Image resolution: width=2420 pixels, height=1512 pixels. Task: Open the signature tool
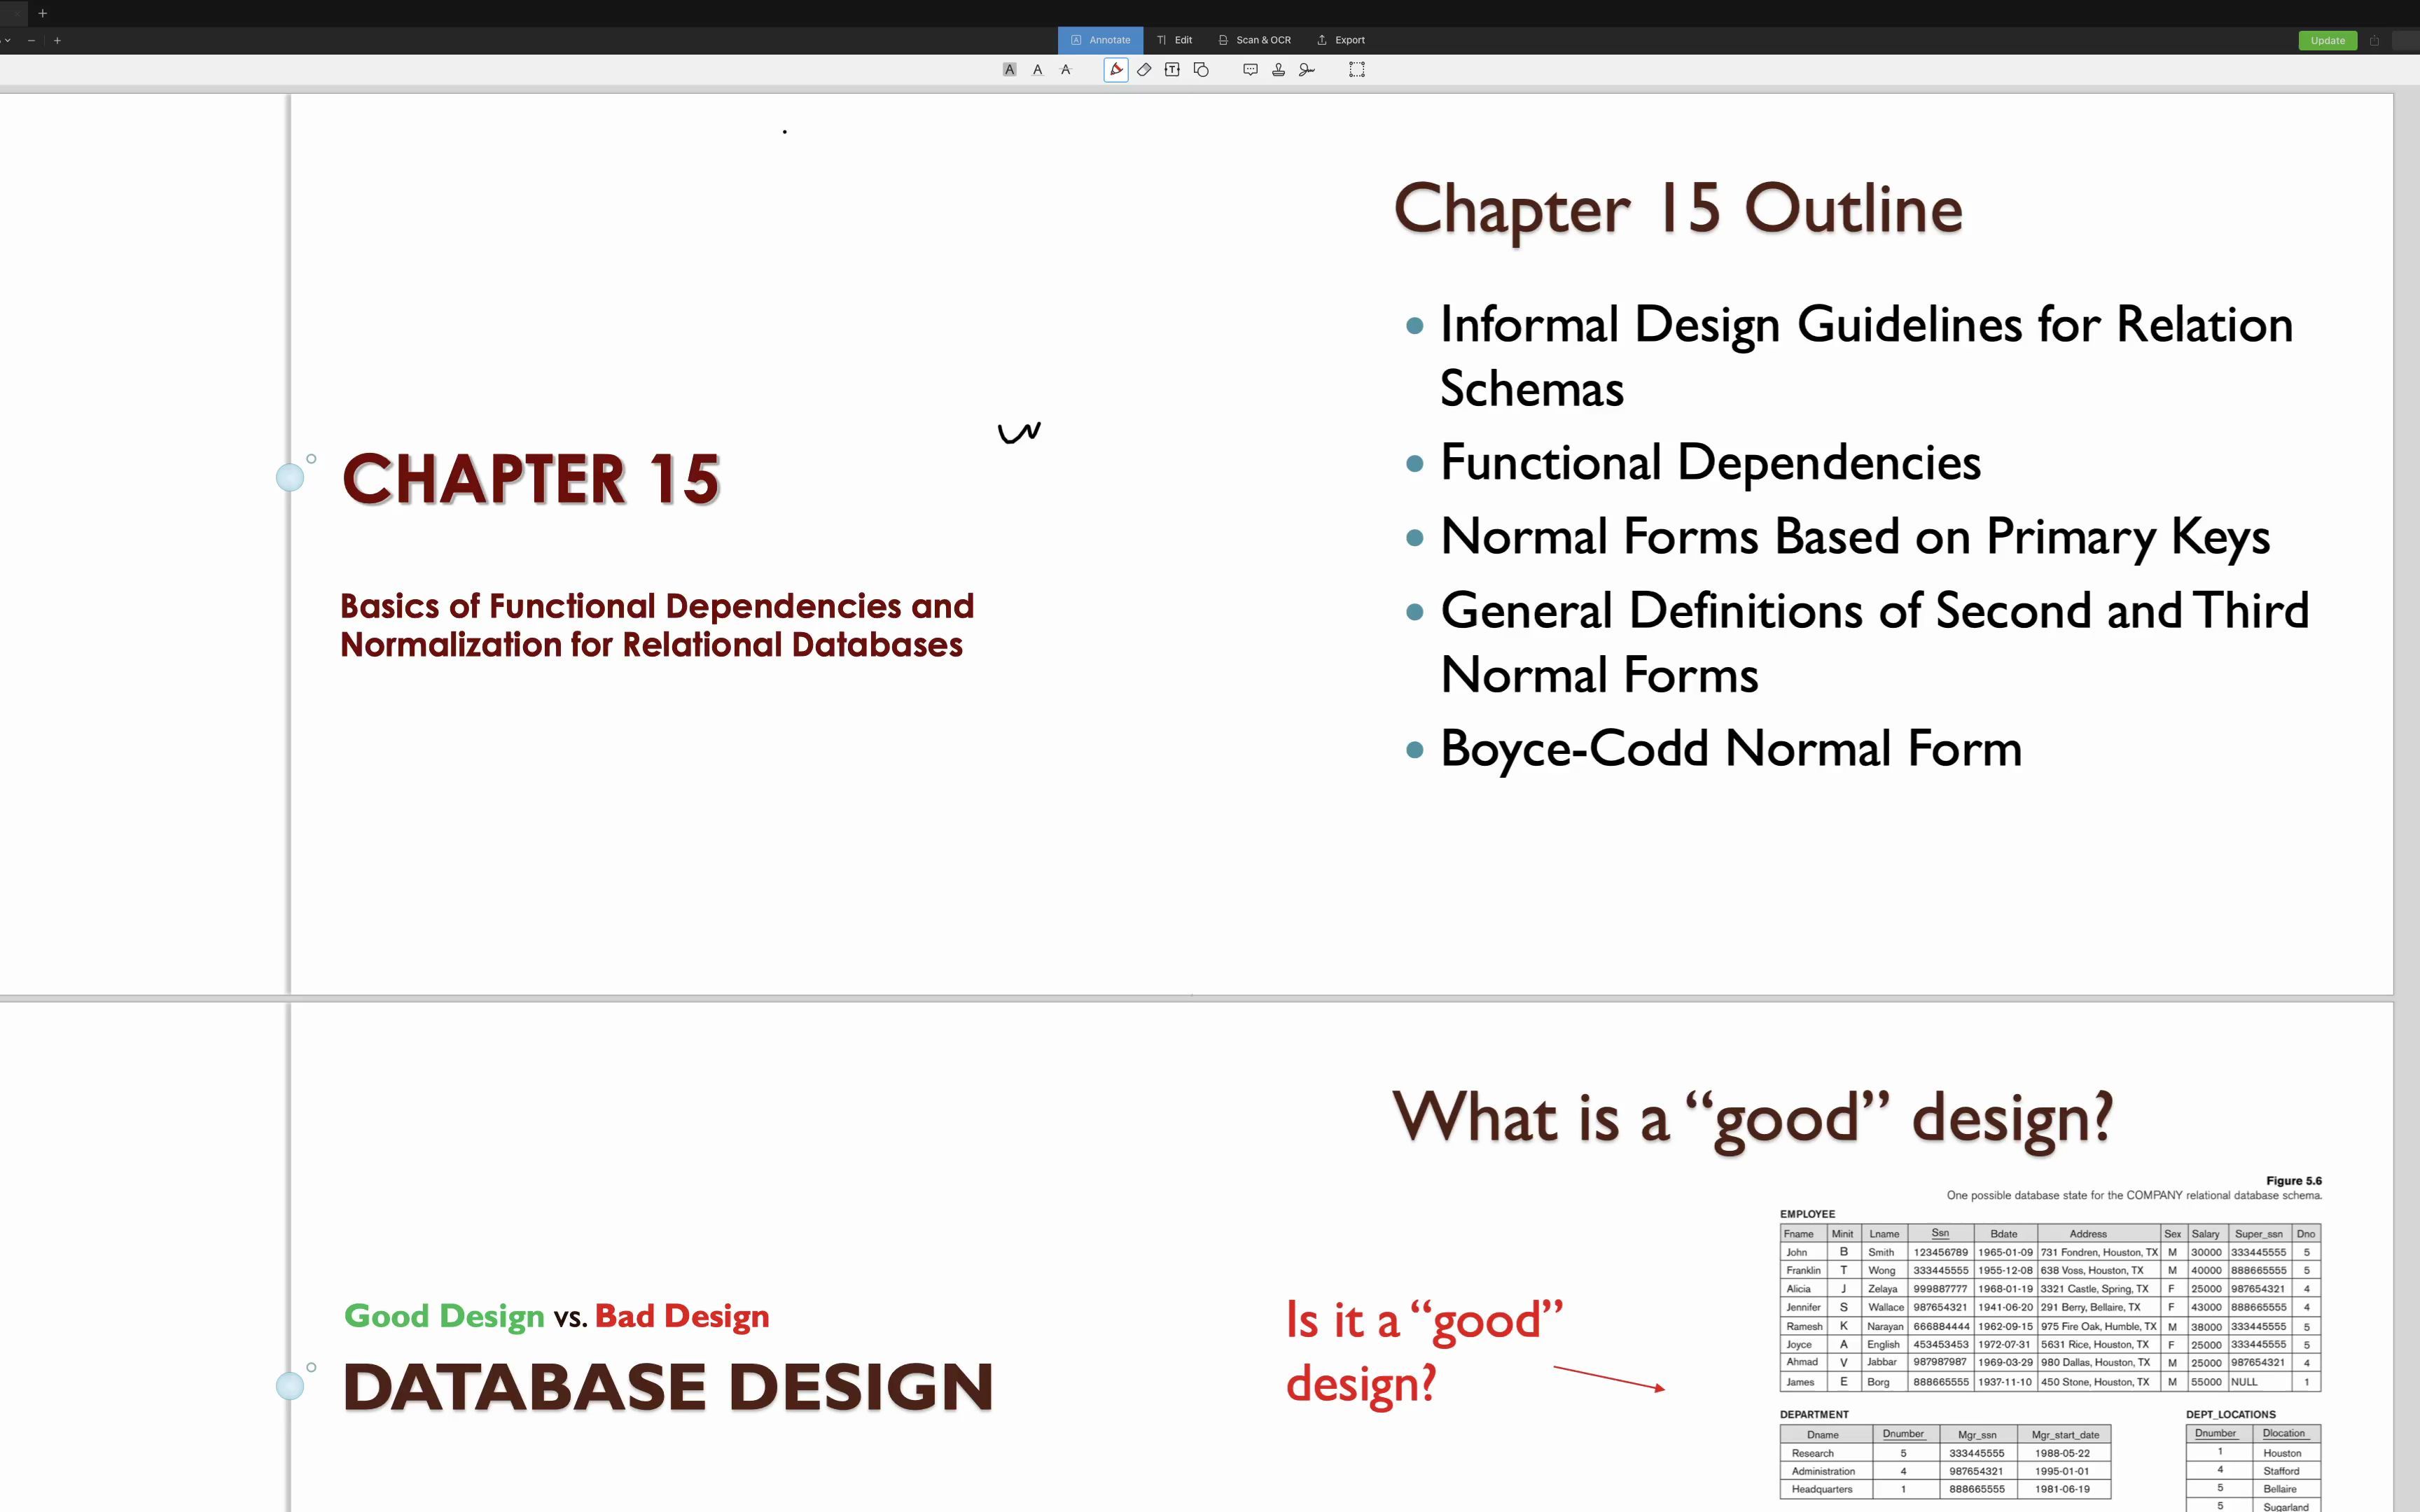(x=1306, y=70)
